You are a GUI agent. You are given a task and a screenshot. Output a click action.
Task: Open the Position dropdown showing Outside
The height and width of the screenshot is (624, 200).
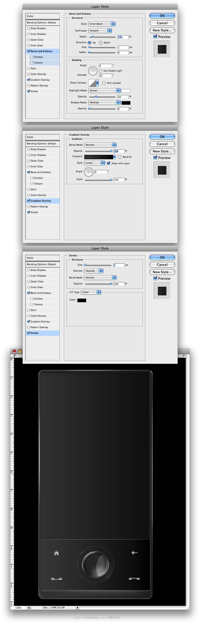[x=94, y=271]
